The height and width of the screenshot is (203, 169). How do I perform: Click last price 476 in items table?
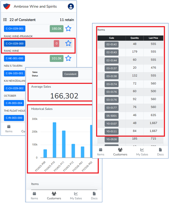pyautogui.click(x=153, y=68)
